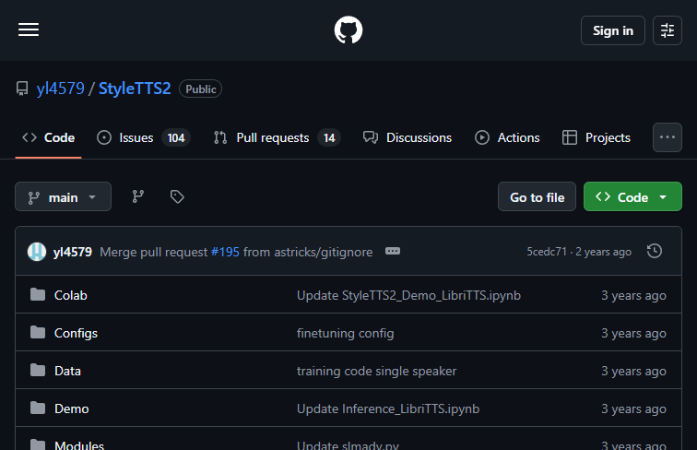697x450 pixels.
Task: Click Demo folder icon
Action: (38, 408)
